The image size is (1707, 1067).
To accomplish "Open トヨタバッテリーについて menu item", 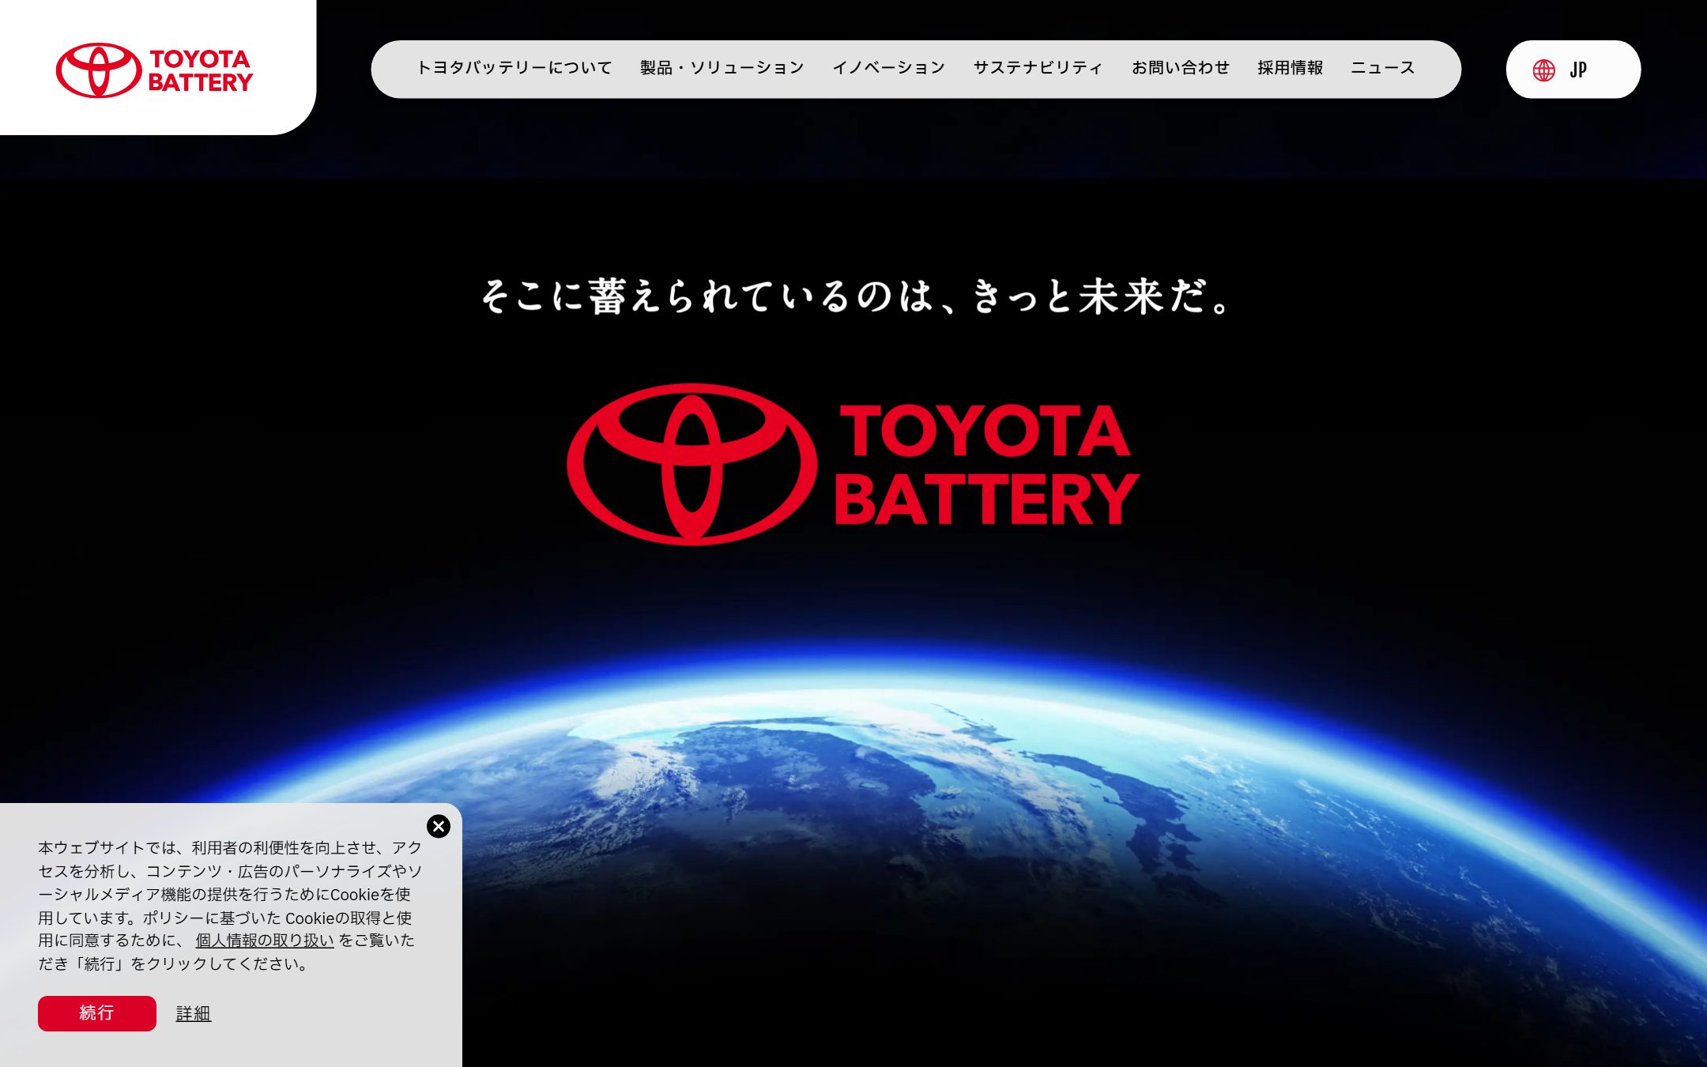I will tap(514, 68).
